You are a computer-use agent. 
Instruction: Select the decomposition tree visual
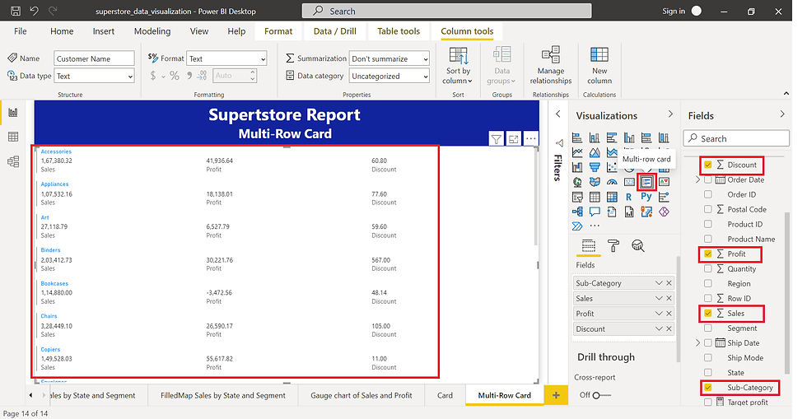pyautogui.click(x=577, y=212)
